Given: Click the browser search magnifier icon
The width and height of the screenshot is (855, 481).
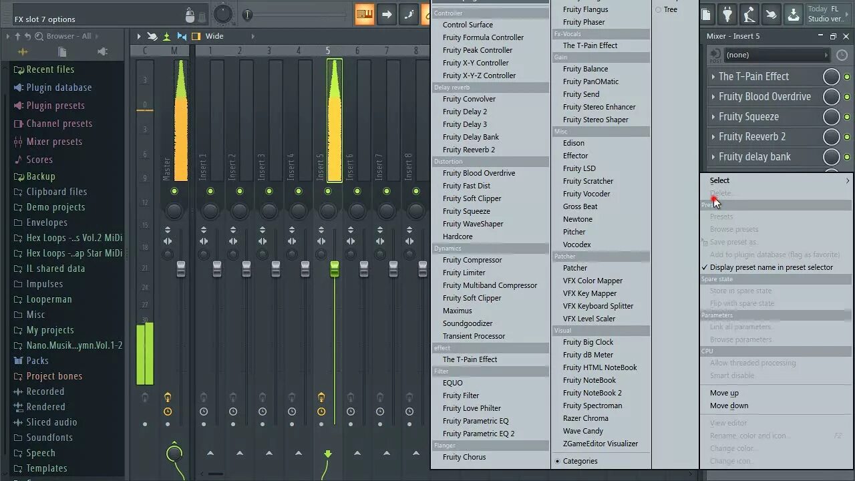Looking at the screenshot, I should (39, 36).
